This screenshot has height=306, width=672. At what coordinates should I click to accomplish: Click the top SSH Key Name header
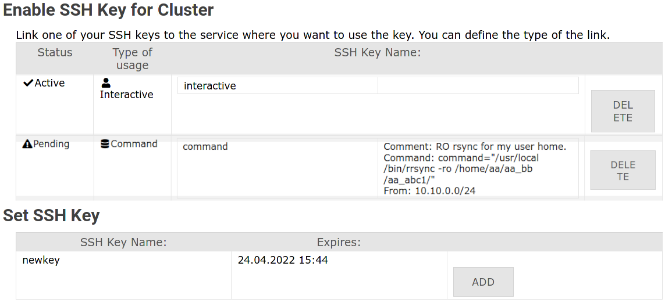point(378,53)
